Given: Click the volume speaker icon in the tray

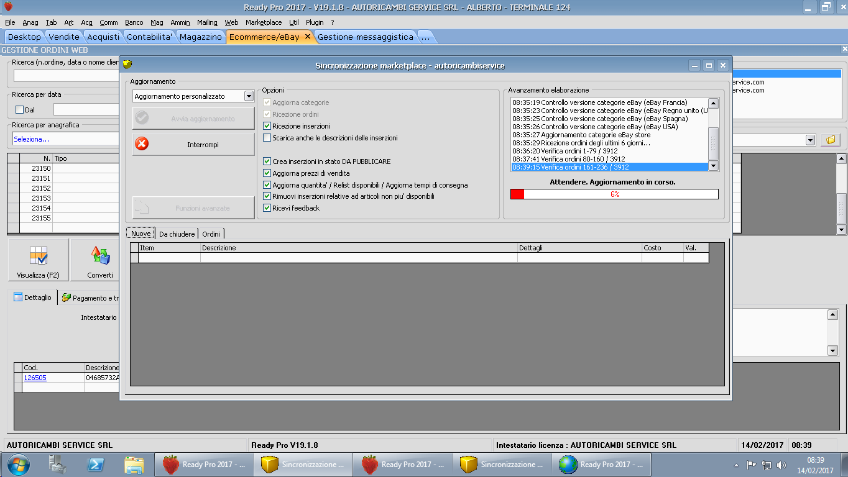Looking at the screenshot, I should click(x=781, y=465).
